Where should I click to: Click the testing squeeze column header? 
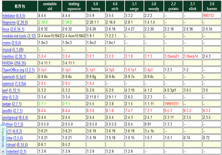point(74,6)
